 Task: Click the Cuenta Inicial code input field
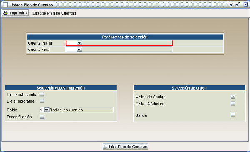(x=71, y=43)
